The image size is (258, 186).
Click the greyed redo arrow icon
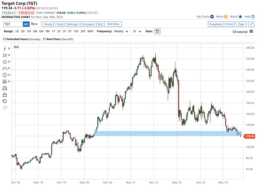(5, 108)
